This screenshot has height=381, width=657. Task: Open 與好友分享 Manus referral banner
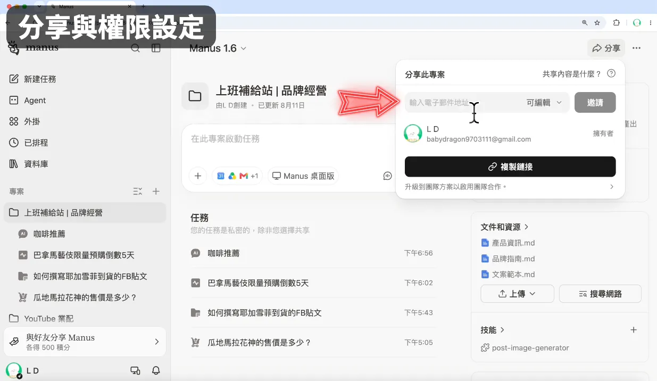tap(85, 342)
